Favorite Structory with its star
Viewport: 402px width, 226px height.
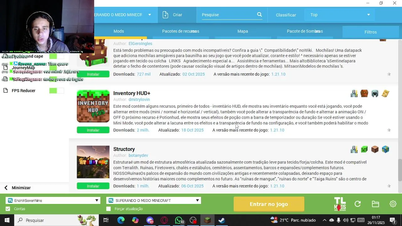click(389, 186)
